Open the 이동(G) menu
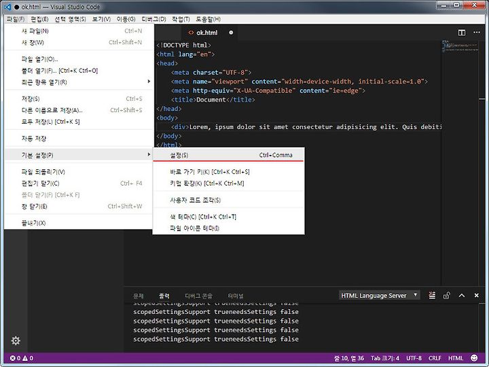This screenshot has width=489, height=367. (126, 19)
